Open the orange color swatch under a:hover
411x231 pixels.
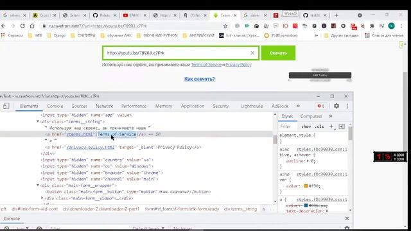(306, 186)
